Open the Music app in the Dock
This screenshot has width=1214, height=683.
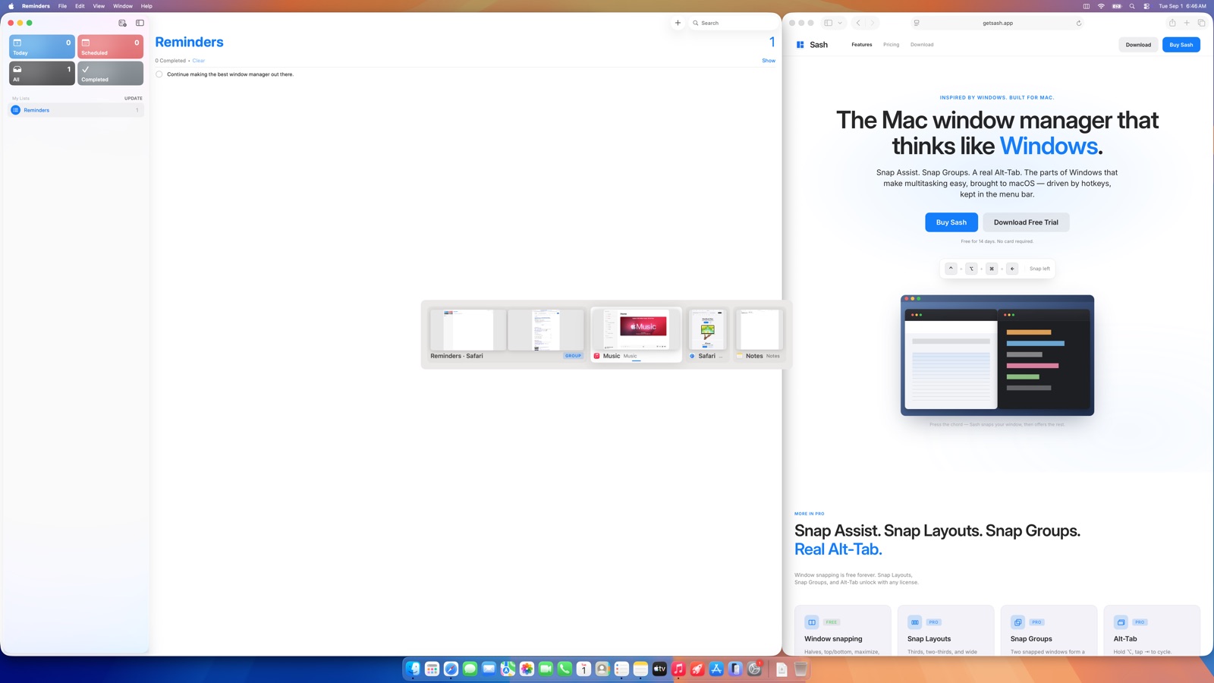(678, 669)
